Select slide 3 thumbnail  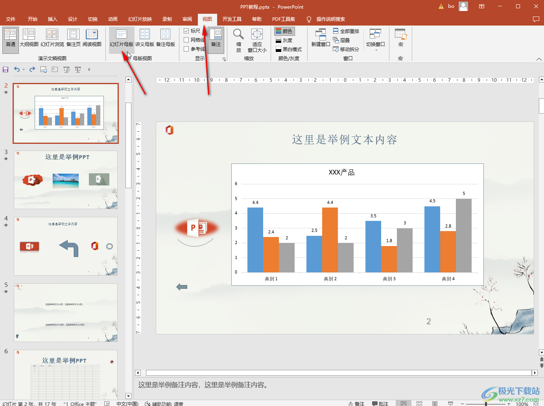tap(66, 180)
